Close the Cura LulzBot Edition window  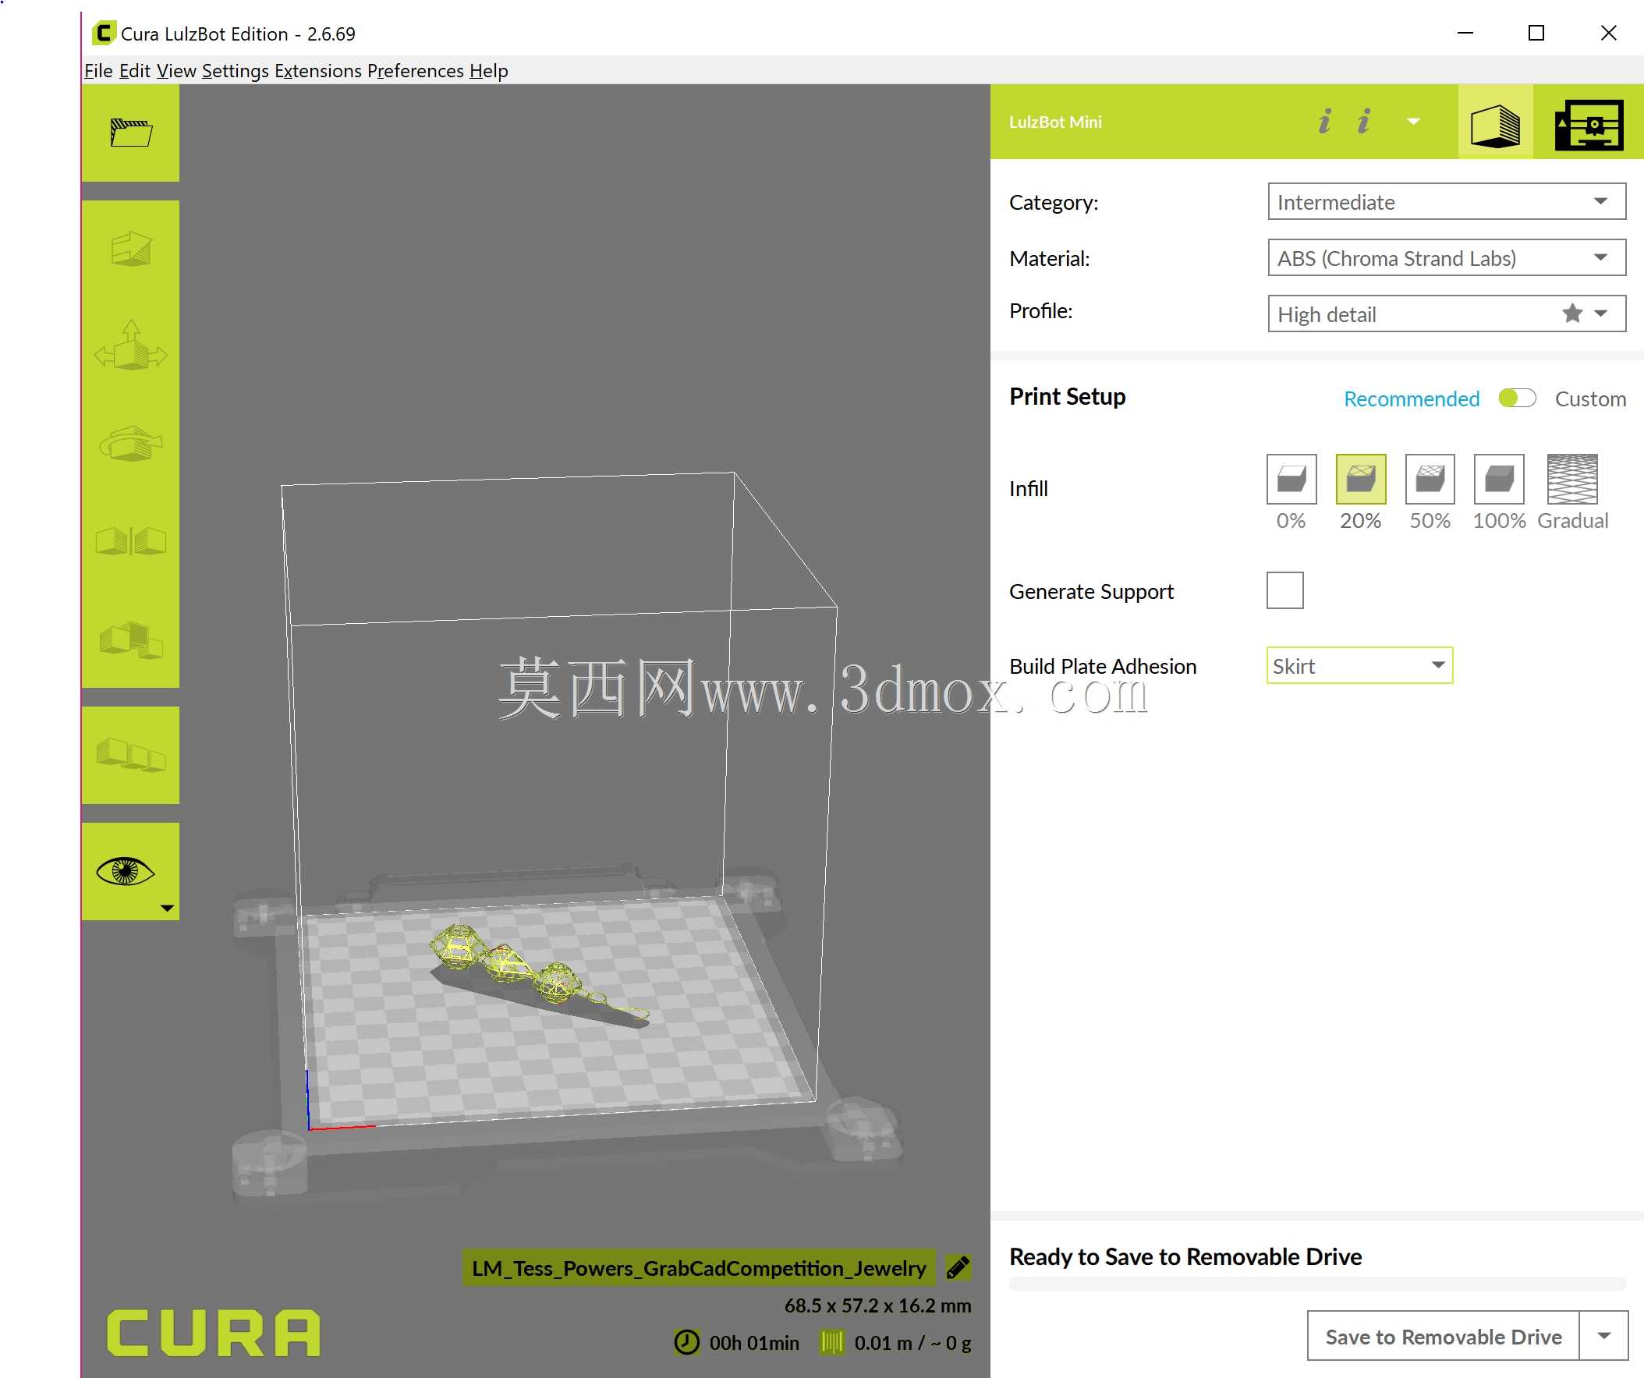pos(1608,33)
